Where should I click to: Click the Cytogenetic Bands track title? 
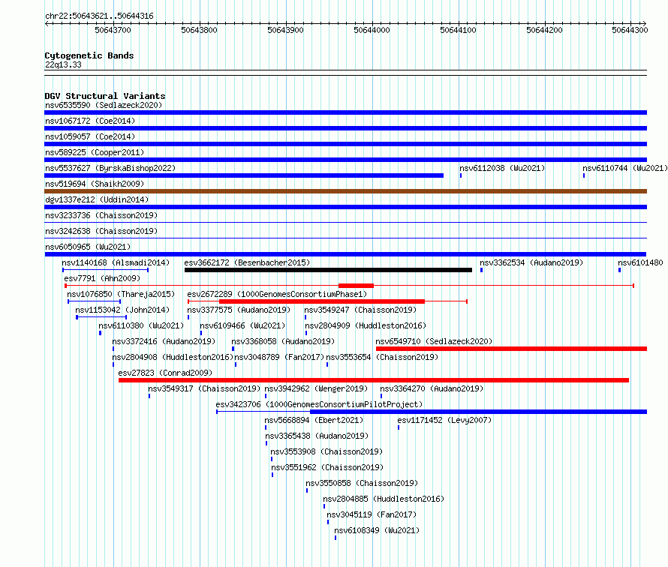89,55
